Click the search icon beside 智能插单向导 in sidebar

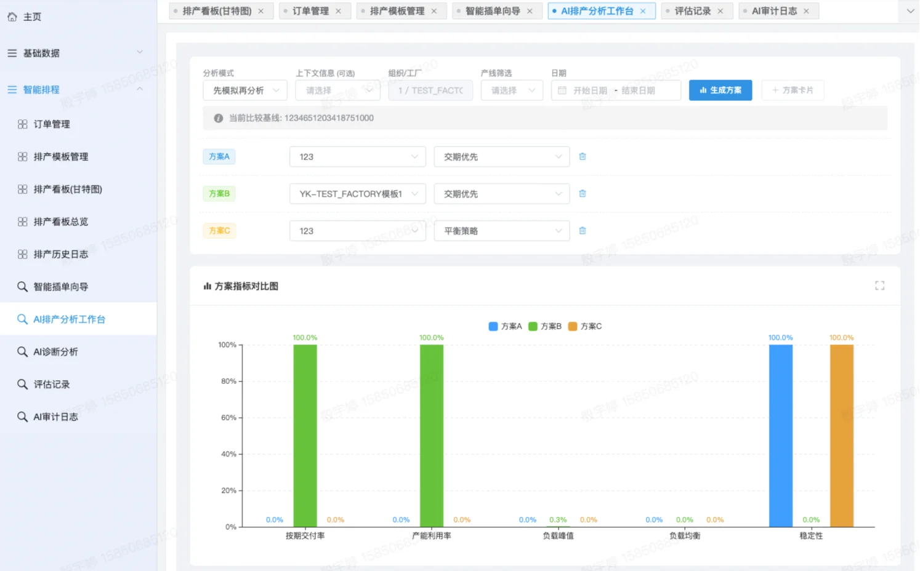[22, 287]
